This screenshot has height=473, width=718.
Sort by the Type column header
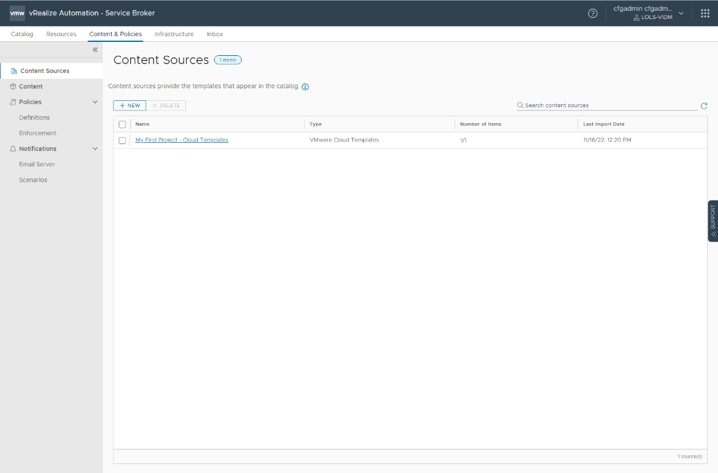(316, 124)
